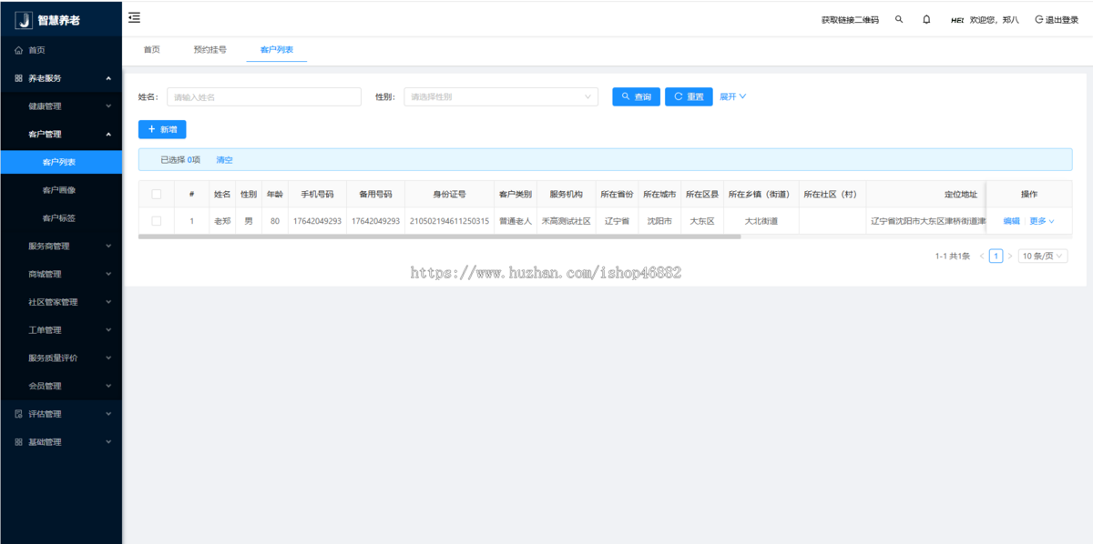Click the 普通老人 cell
Screen dimensions: 1093x544
point(515,221)
